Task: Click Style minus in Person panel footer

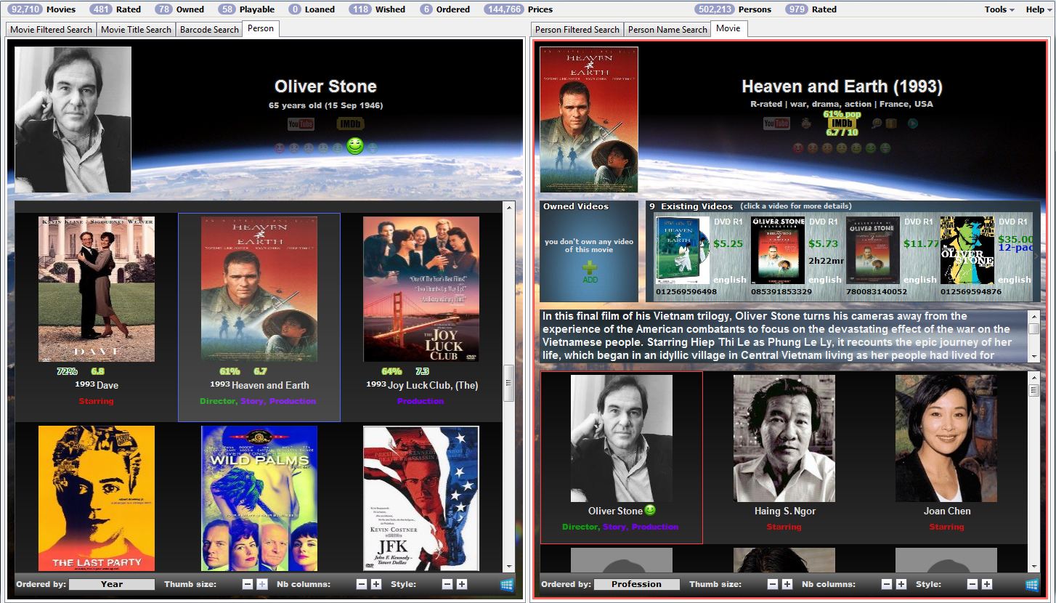Action: click(x=447, y=584)
